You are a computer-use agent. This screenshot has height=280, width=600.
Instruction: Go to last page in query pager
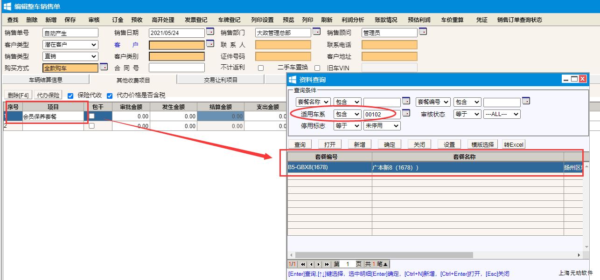pyautogui.click(x=327, y=264)
